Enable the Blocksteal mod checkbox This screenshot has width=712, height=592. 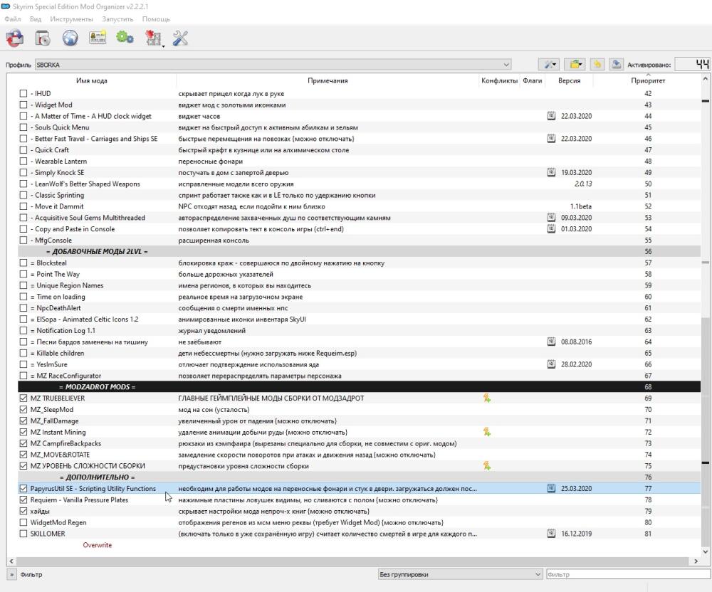(x=23, y=263)
